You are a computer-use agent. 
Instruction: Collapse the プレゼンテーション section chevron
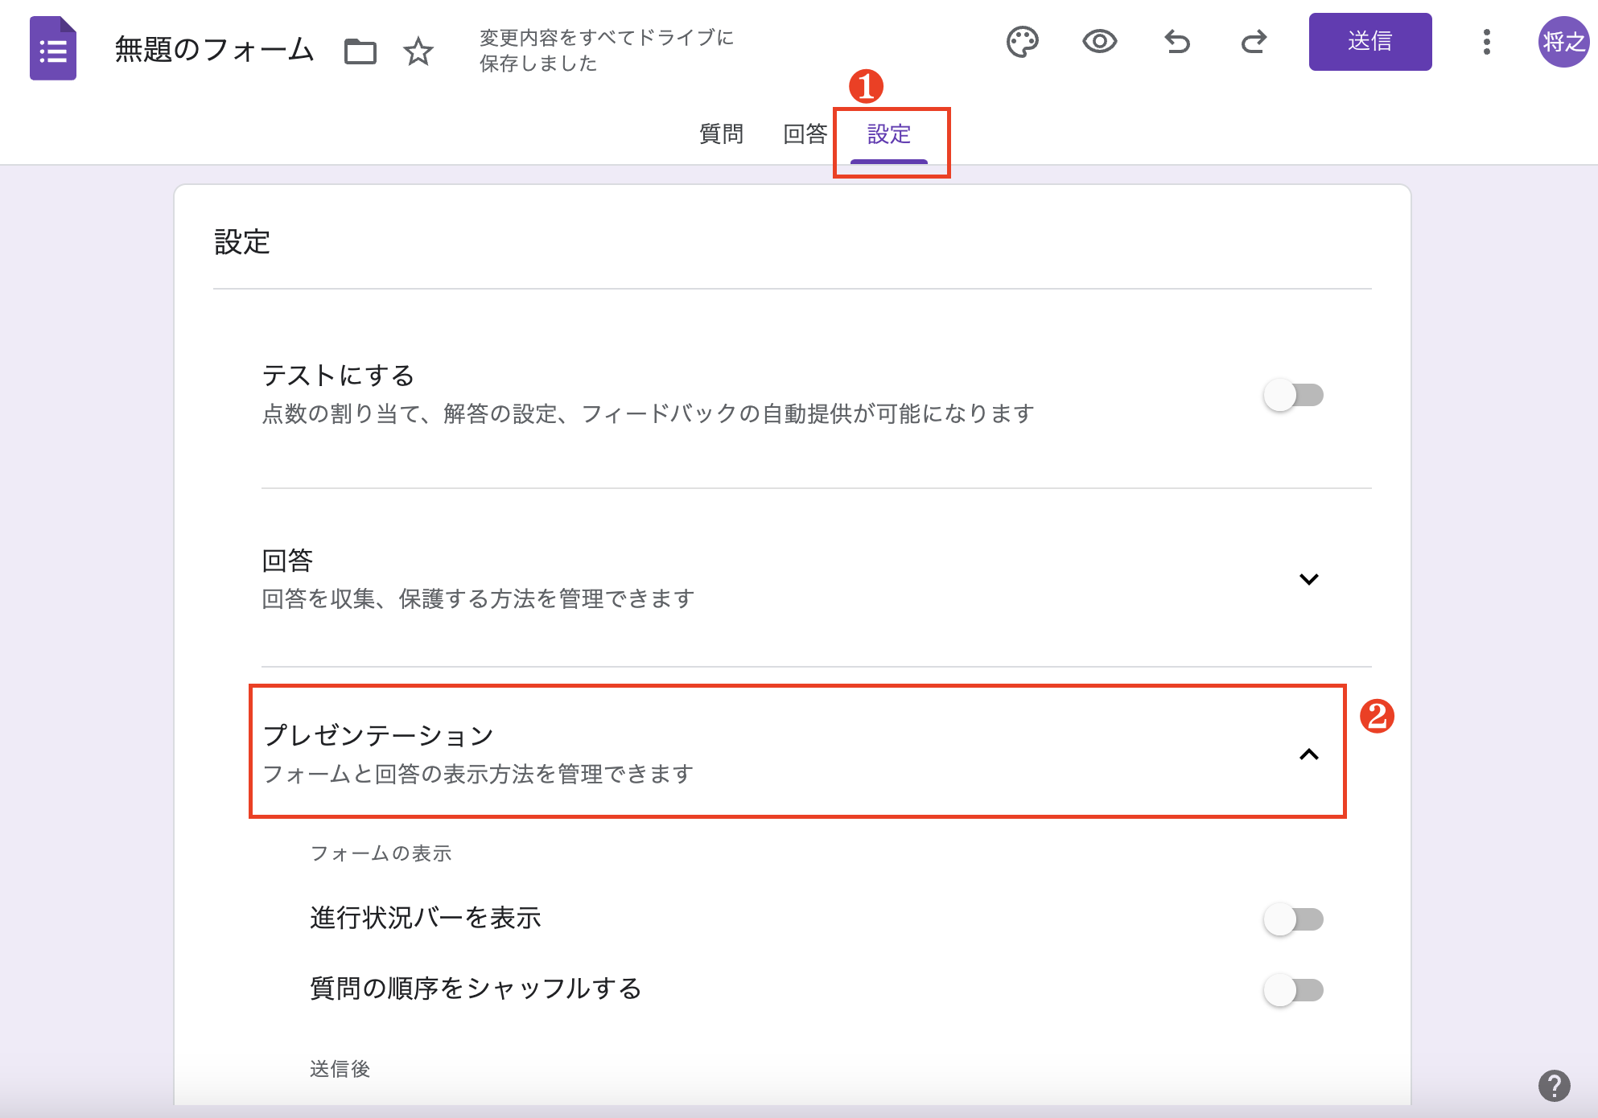point(1308,754)
